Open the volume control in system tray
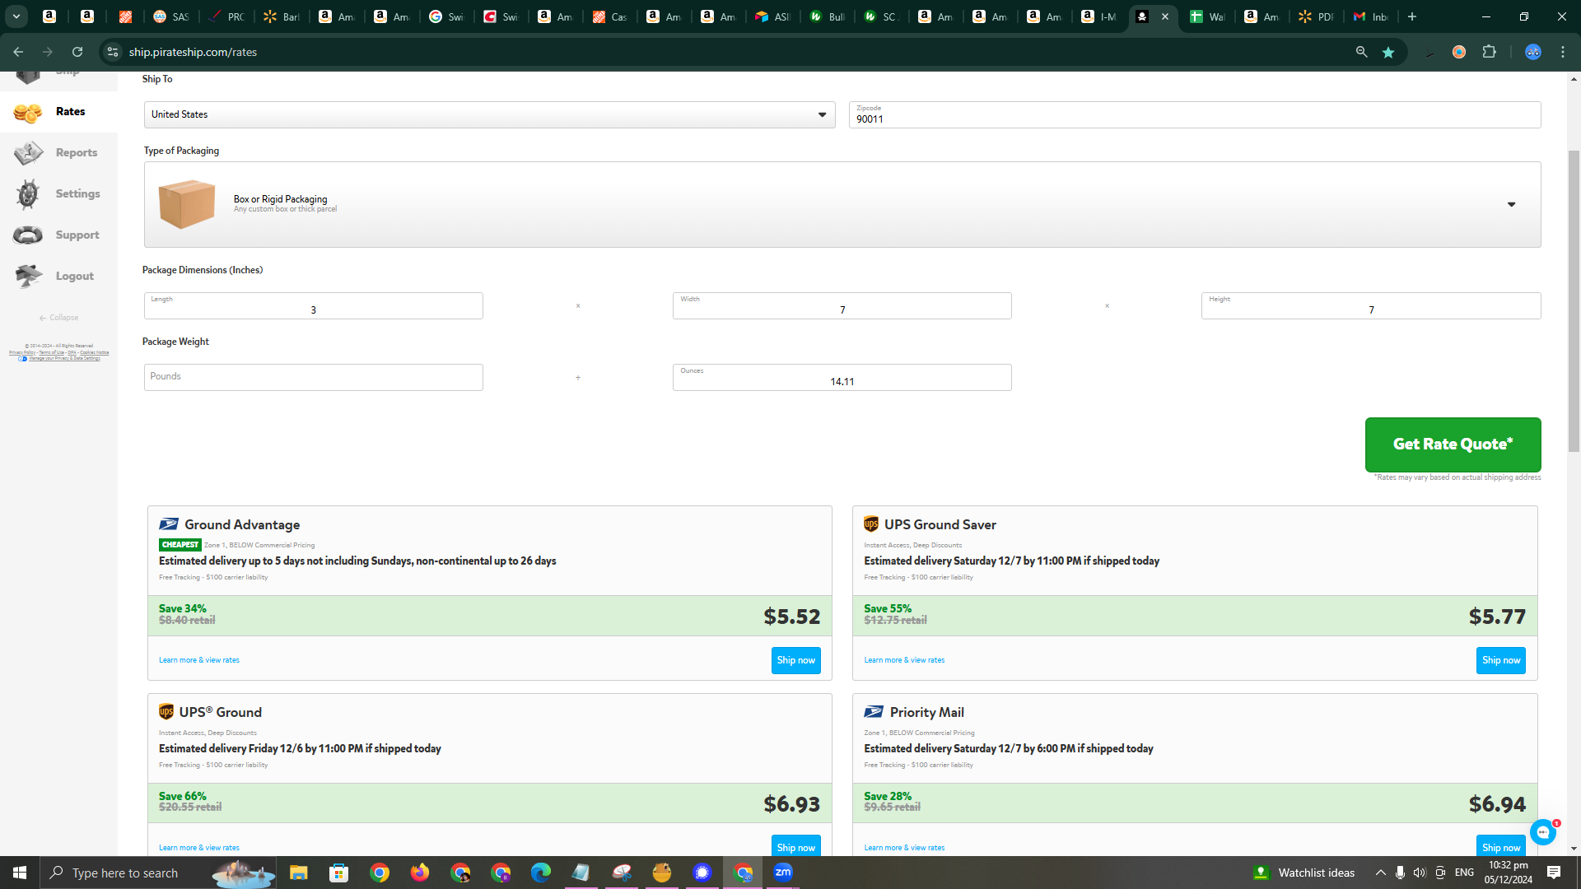This screenshot has width=1581, height=889. (x=1419, y=873)
